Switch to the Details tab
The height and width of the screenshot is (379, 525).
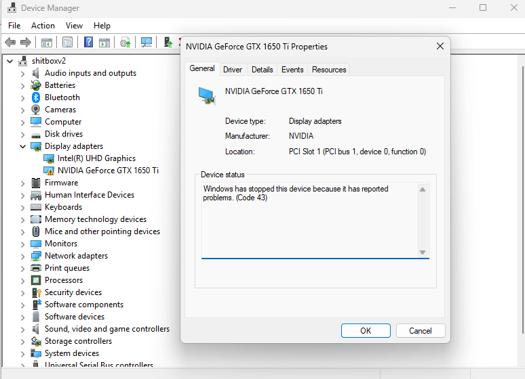pos(262,70)
